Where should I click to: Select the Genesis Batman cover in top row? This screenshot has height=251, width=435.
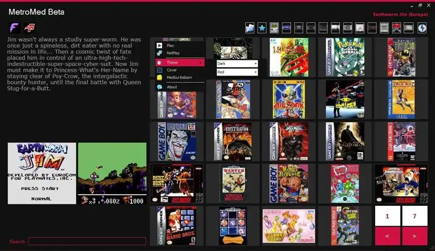pyautogui.click(x=401, y=58)
